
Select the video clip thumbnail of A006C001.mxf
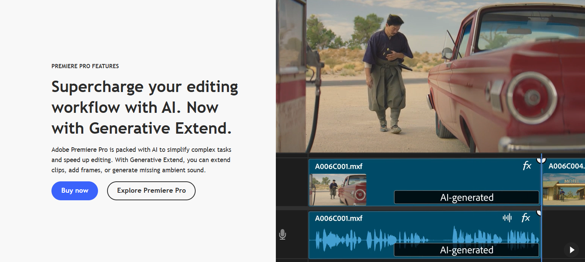tap(338, 189)
